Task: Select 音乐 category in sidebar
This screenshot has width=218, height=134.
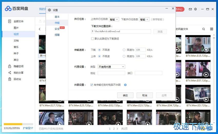Action: (x=16, y=47)
